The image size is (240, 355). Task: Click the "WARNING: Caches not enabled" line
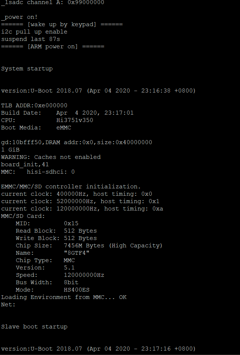51,157
